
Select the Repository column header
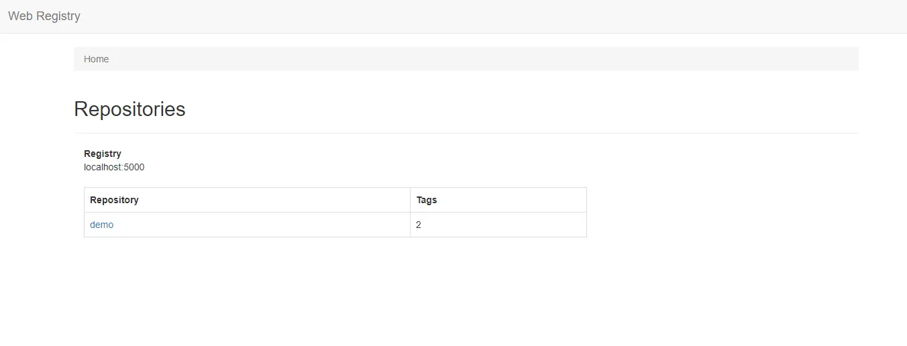click(114, 200)
